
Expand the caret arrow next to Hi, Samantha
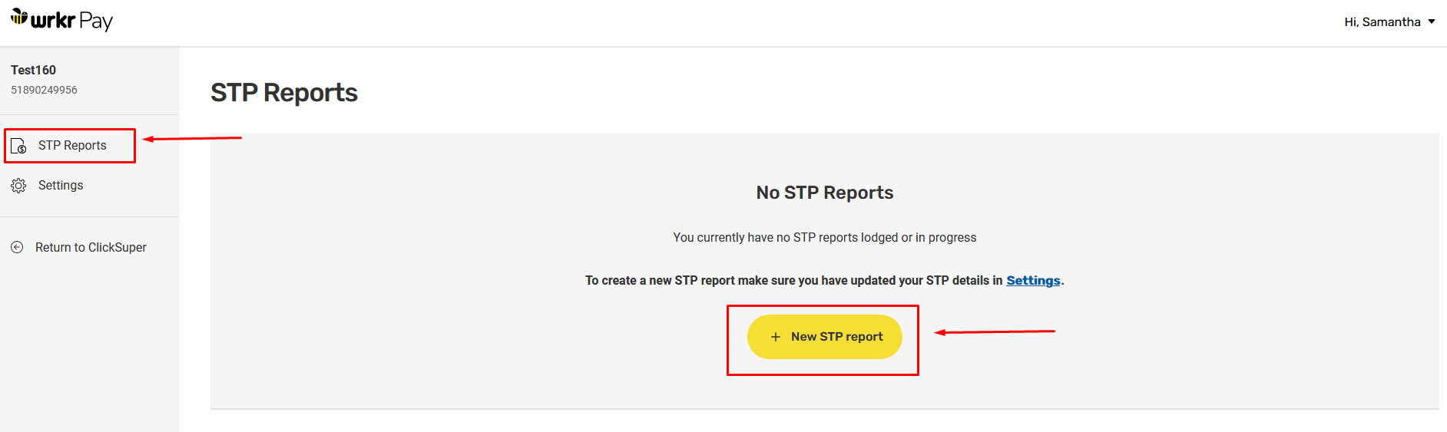(x=1432, y=21)
